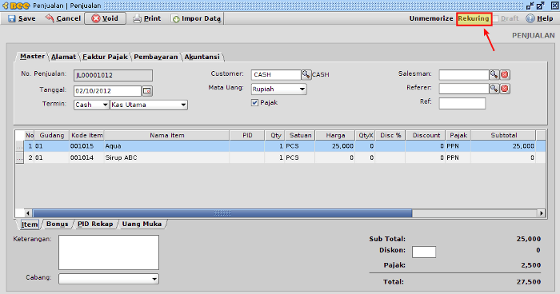Open the Pembayaran tab
The width and height of the screenshot is (560, 294).
click(156, 57)
